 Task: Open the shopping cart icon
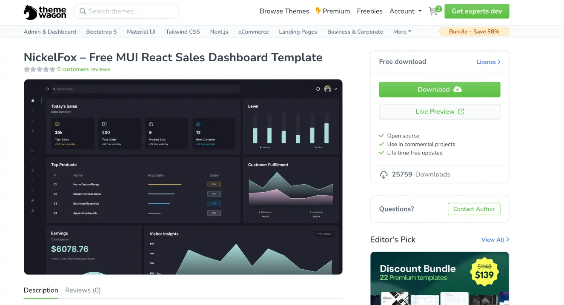433,11
